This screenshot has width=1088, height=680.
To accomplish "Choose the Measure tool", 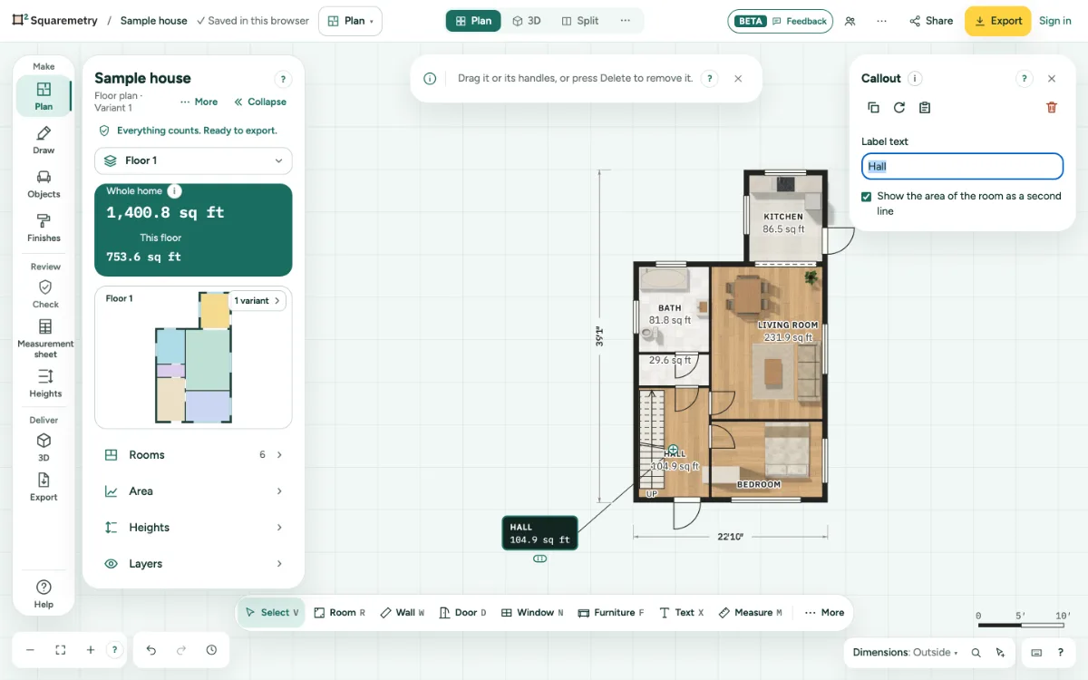I will 750,613.
